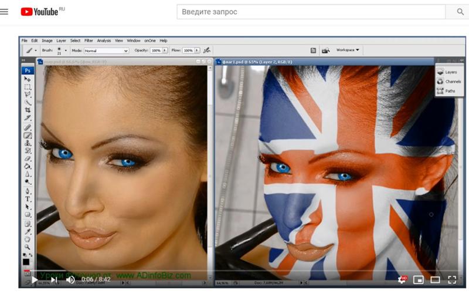Select the Slice tool
Viewport: 469px width, 297px height.
pos(28,117)
